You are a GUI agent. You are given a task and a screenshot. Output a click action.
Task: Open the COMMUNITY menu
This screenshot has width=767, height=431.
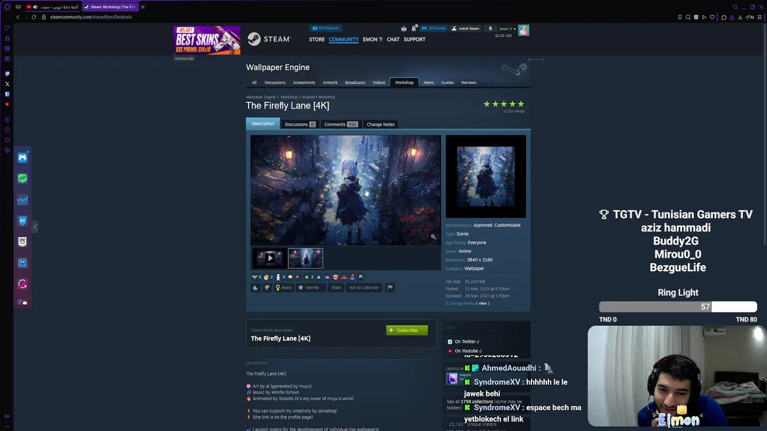pyautogui.click(x=343, y=40)
